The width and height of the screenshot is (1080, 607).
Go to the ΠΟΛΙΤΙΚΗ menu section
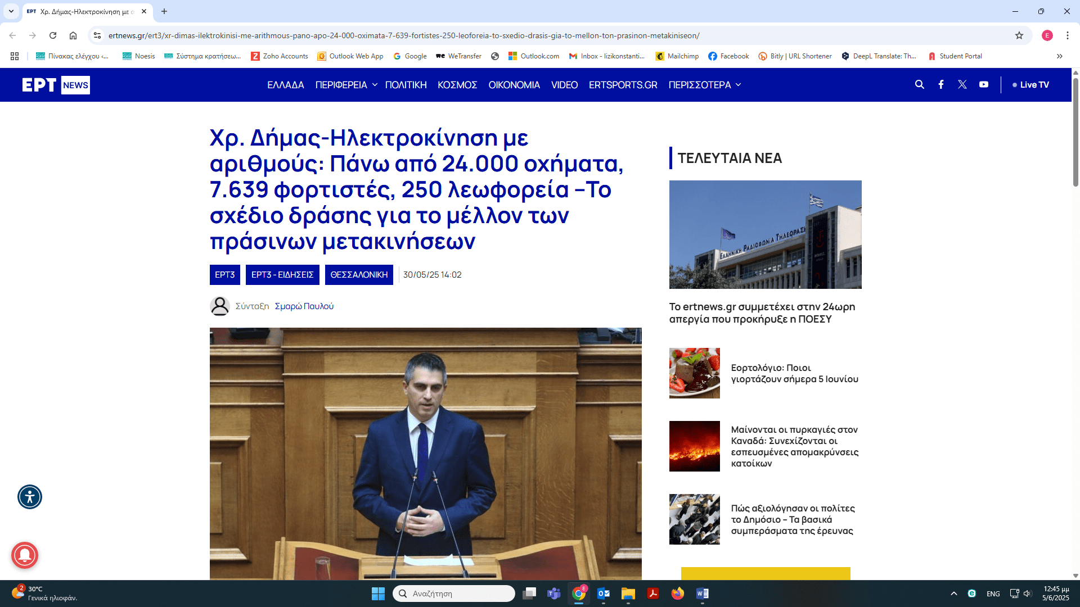[406, 85]
